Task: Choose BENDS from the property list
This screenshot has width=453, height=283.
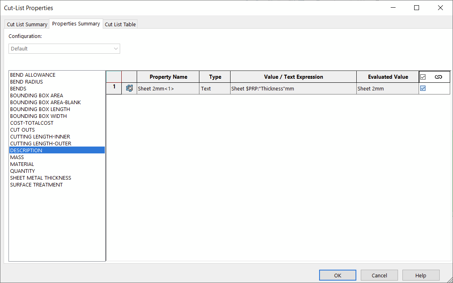Action: click(57, 88)
